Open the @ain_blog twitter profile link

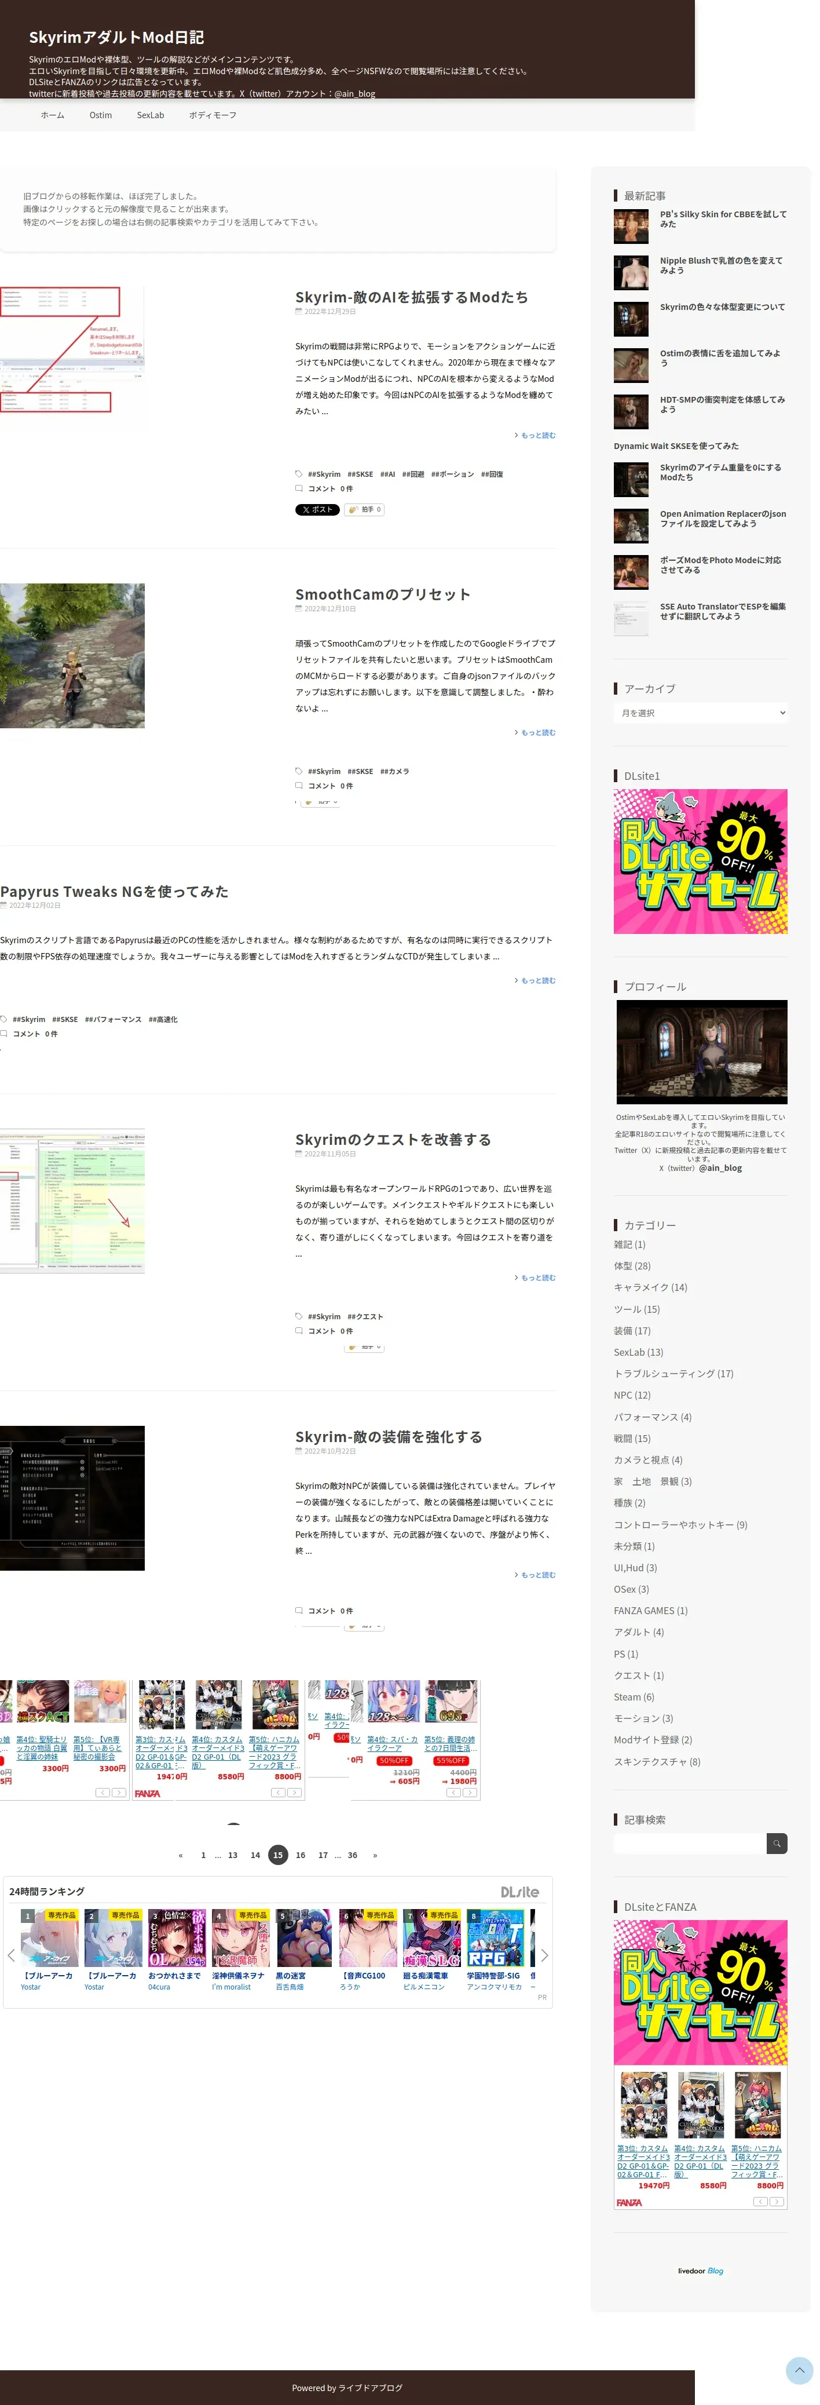coord(720,1168)
